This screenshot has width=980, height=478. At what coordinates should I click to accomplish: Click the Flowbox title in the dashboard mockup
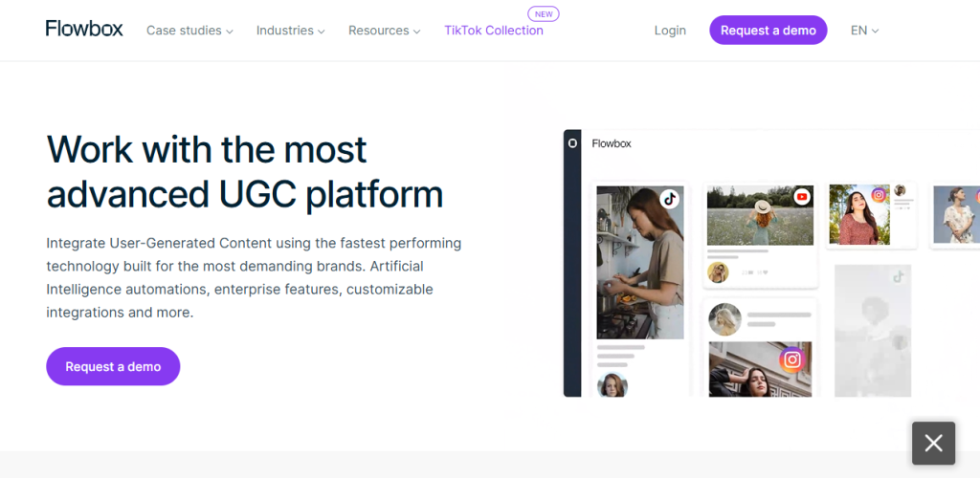pos(612,143)
